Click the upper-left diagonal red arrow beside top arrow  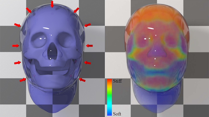coord(29,10)
